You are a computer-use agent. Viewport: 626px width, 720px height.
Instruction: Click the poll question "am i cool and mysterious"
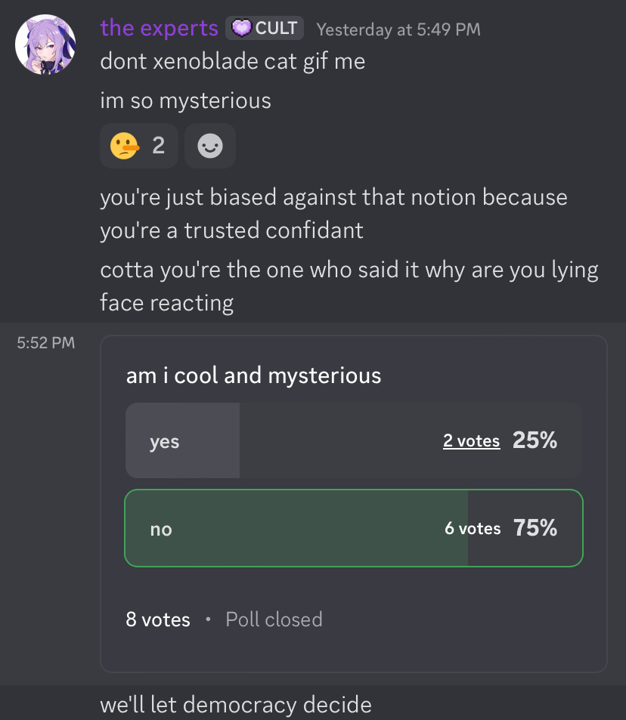(x=253, y=375)
